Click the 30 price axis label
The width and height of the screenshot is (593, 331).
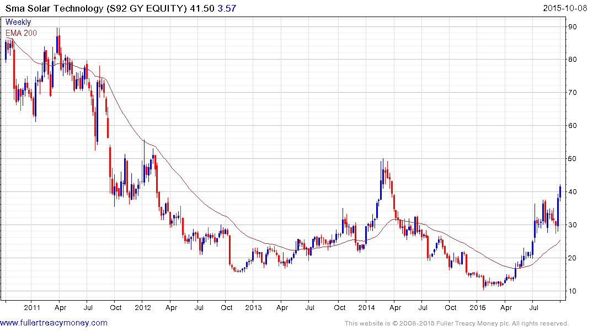pos(573,225)
